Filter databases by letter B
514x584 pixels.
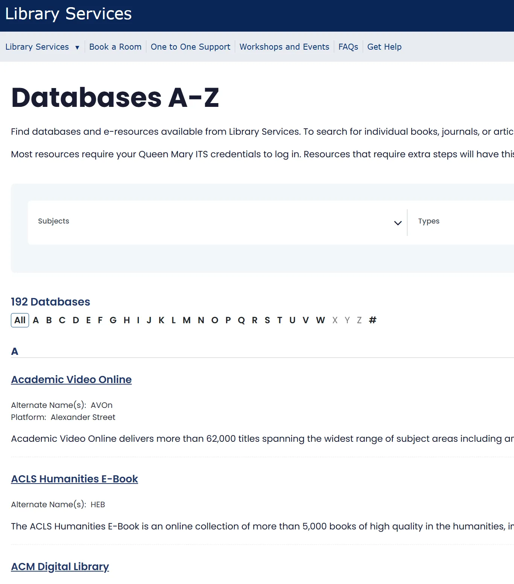click(x=49, y=320)
